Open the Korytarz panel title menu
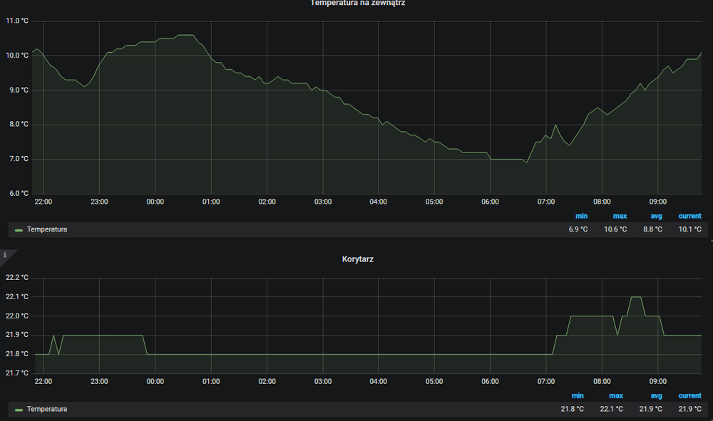 point(358,259)
